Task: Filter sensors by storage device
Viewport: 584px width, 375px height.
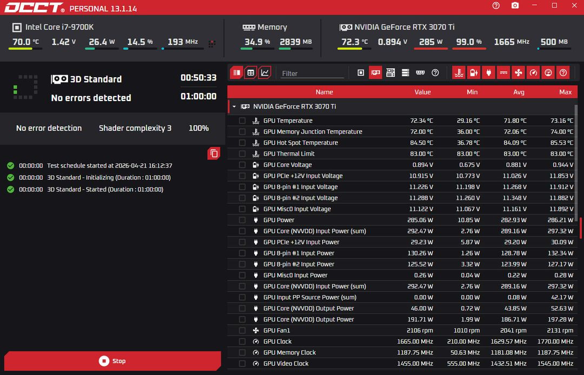Action: coord(405,73)
